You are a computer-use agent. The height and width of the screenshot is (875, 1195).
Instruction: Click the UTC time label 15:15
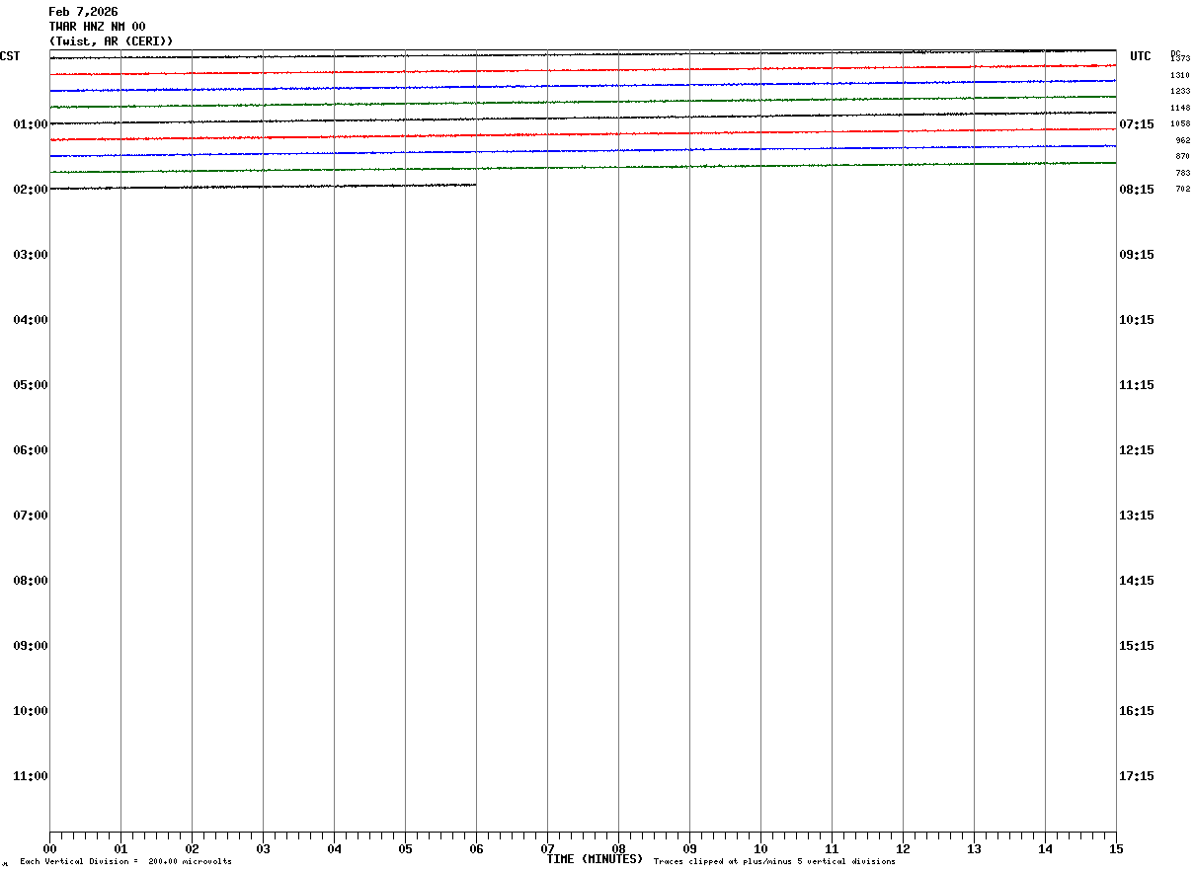coord(1137,645)
